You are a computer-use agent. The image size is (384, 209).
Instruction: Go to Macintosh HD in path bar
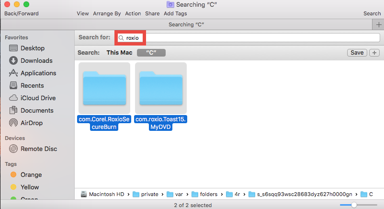tap(102, 194)
